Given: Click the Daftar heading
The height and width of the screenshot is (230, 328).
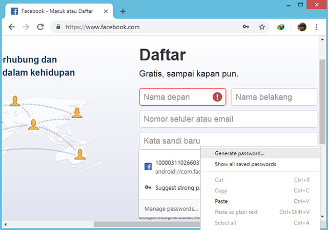Looking at the screenshot, I should coord(162,55).
